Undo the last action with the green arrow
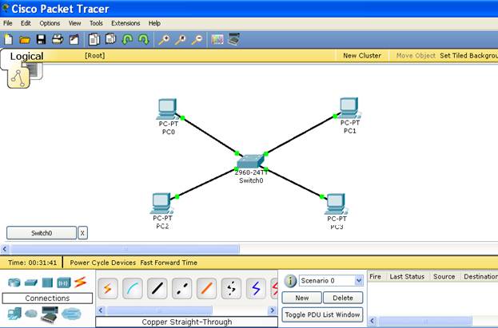Viewport: 498px width, 328px height. click(127, 39)
